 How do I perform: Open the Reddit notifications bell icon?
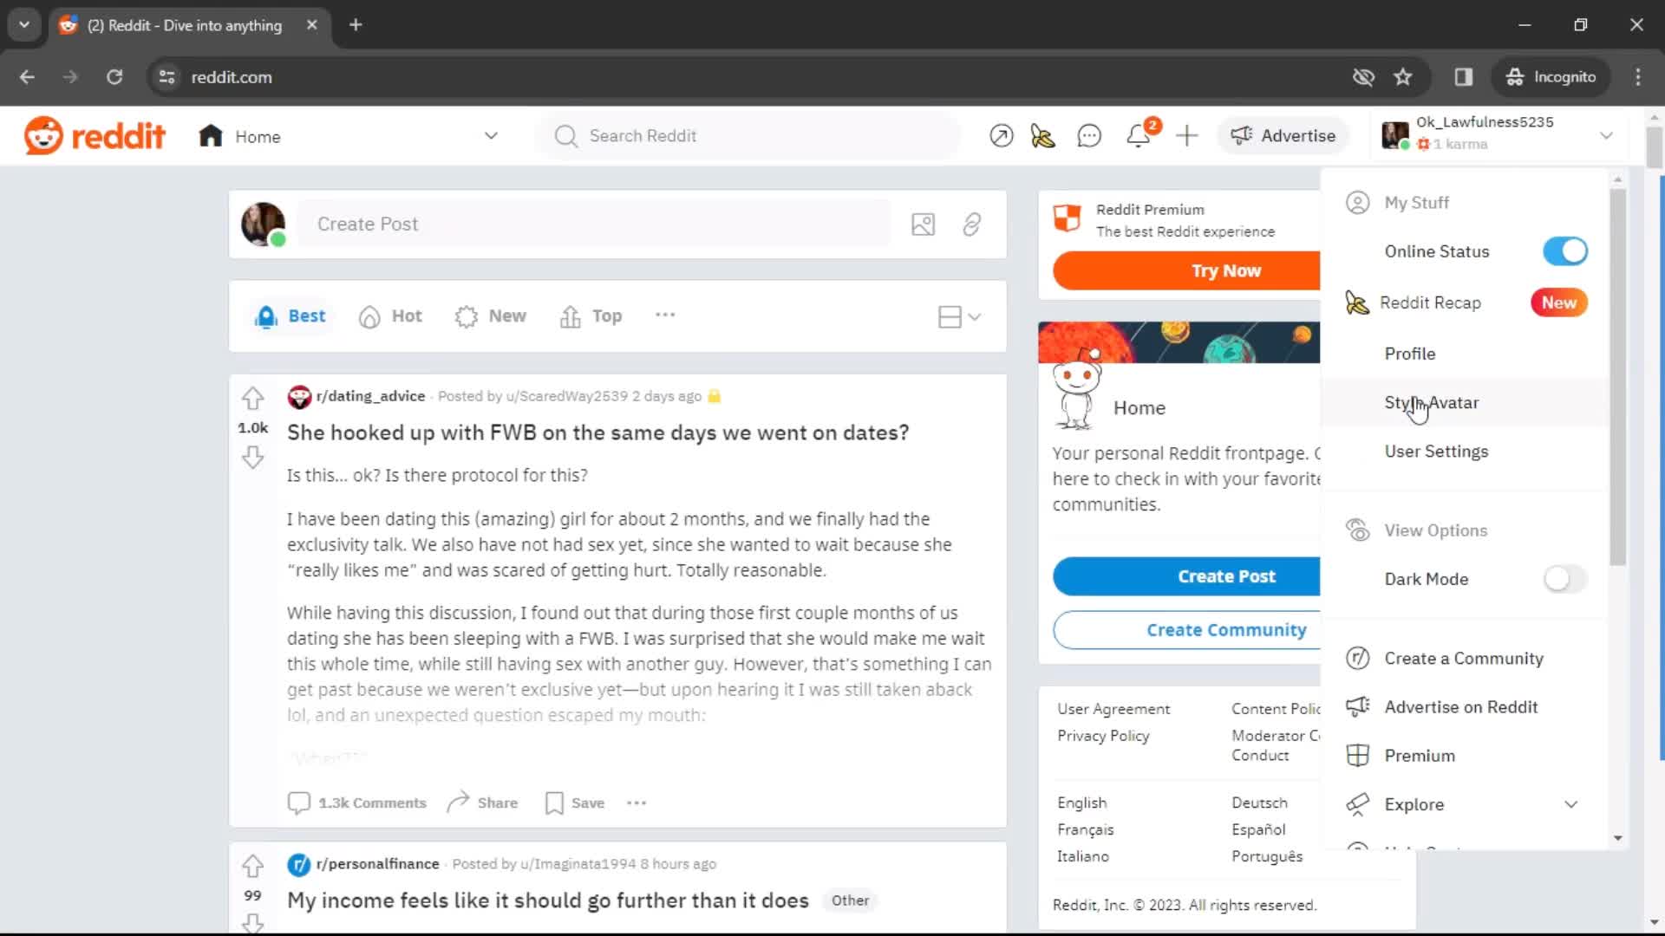[1139, 136]
